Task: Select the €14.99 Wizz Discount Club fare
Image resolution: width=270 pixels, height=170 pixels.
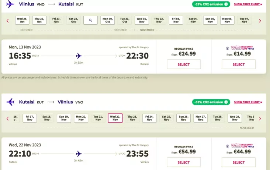Action: point(239,64)
